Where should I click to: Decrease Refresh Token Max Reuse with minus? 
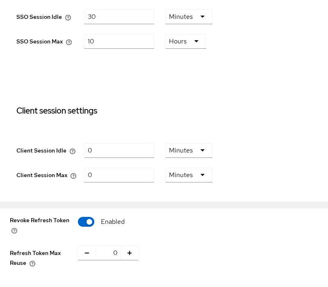pyautogui.click(x=87, y=253)
